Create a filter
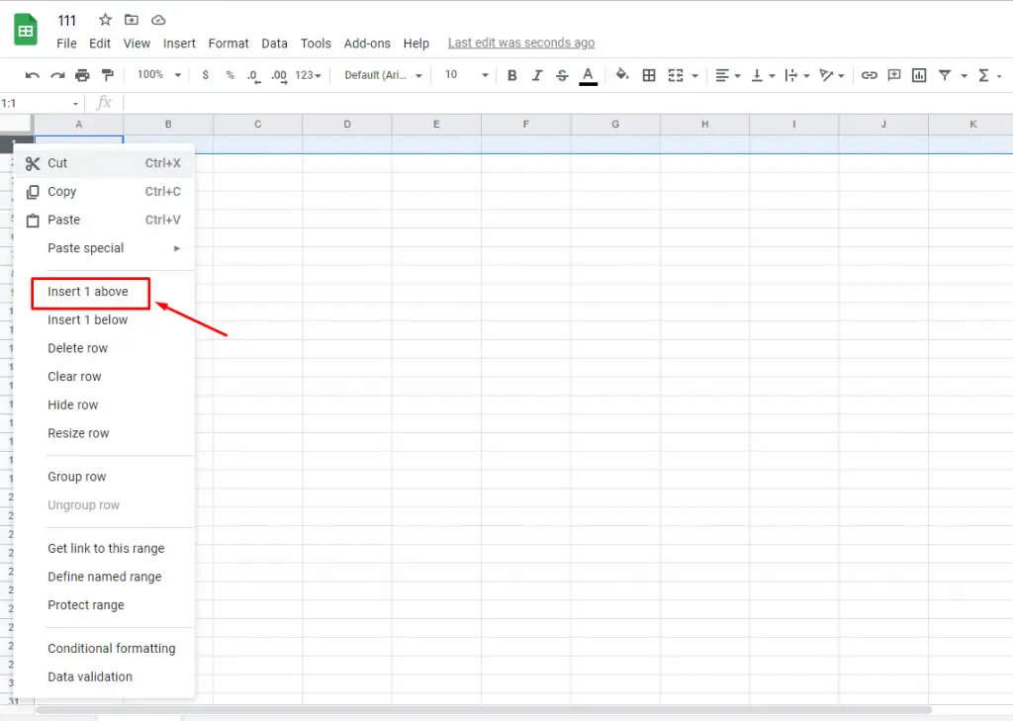 [x=945, y=75]
